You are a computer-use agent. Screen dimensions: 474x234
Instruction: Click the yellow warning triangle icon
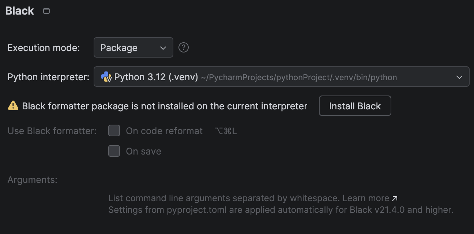tap(13, 105)
